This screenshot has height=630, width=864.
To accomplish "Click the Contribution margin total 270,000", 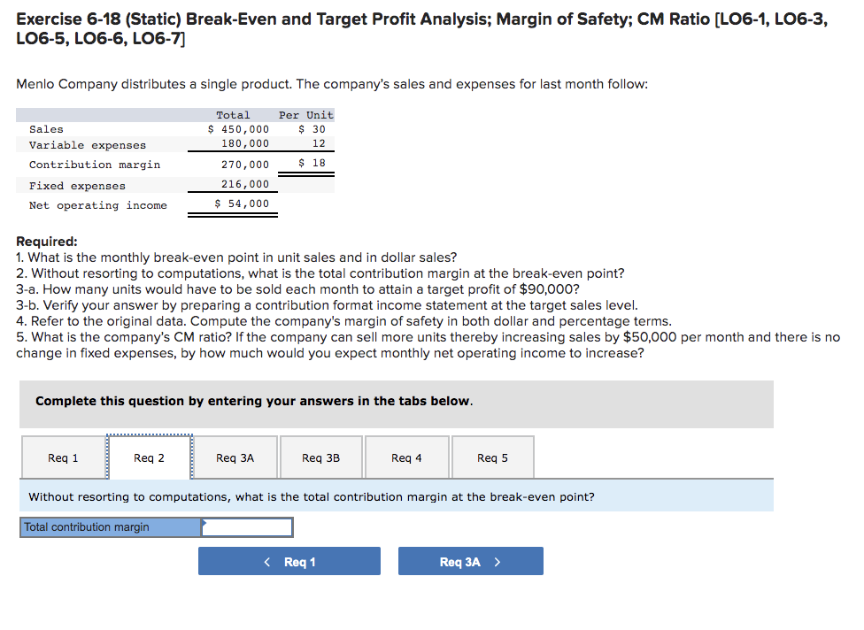I will point(245,164).
